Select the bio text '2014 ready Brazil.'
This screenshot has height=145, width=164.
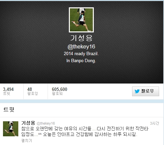pos(81,54)
